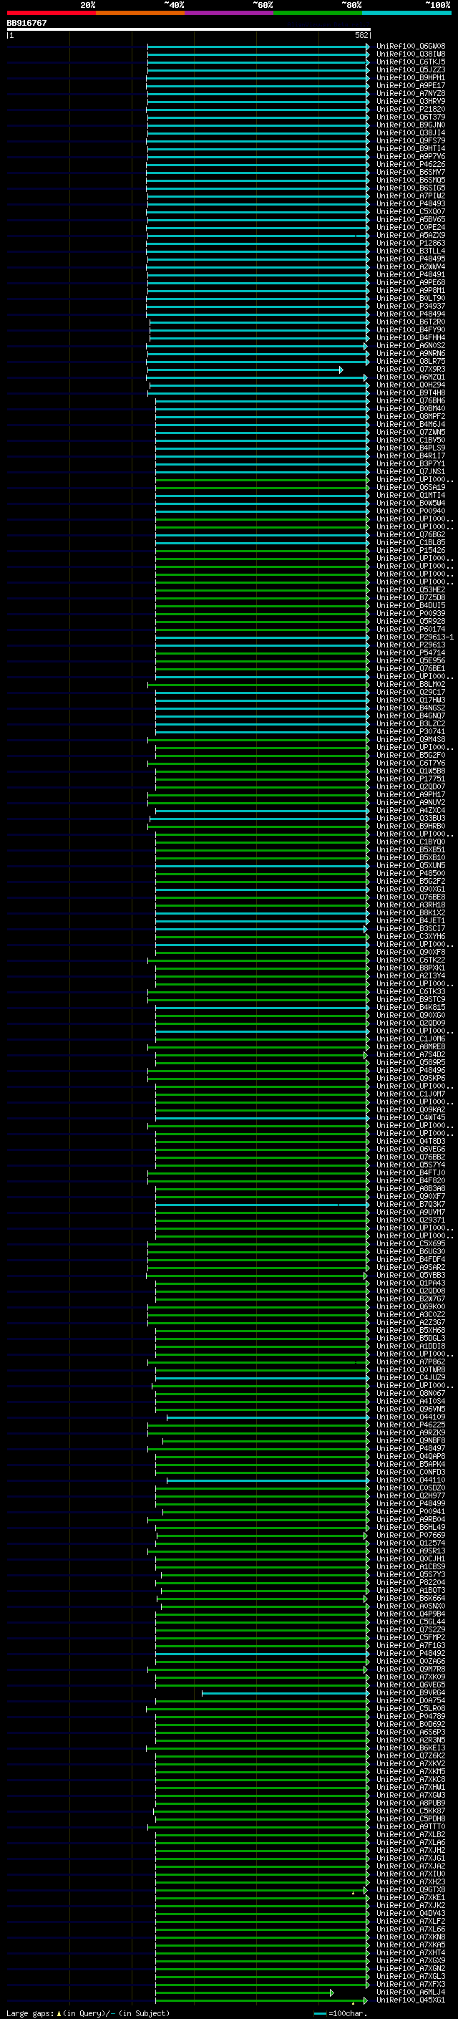Click the alignment bar of UniRef100_A5AZX9
This screenshot has width=458, height=2019.
tap(258, 235)
